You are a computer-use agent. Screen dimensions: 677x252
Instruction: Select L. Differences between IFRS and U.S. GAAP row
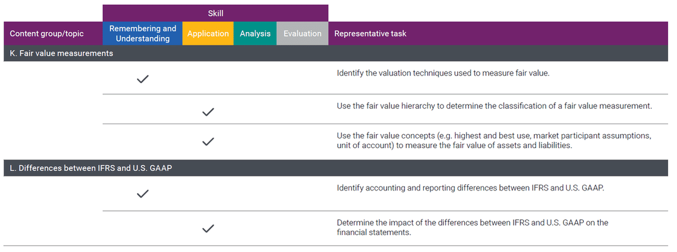[x=337, y=169]
